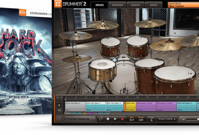Screen dimensions: 199x135
Task: Click the small volume icon beside the slider
Action: pos(183,119)
